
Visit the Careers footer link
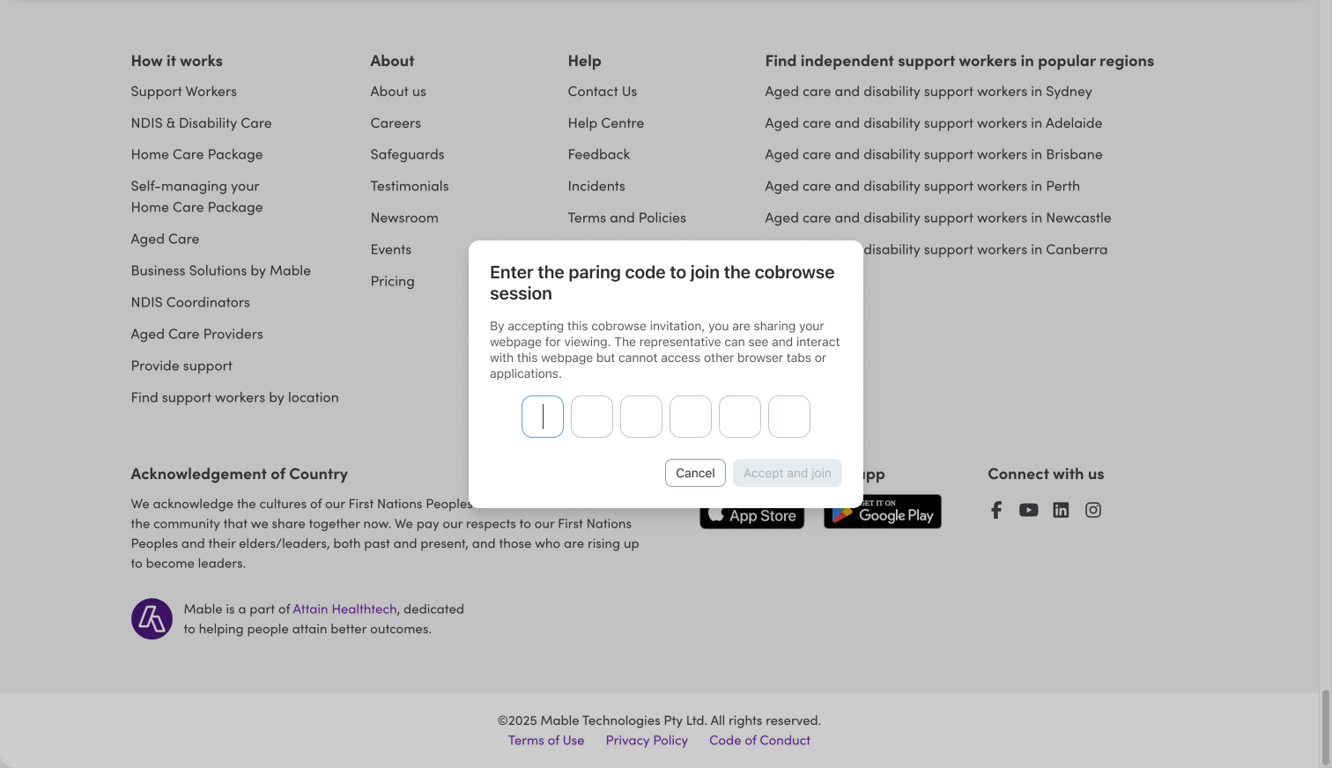pyautogui.click(x=396, y=123)
